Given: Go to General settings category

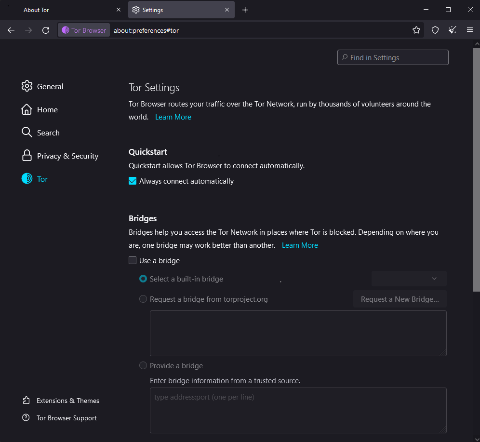Looking at the screenshot, I should pos(50,87).
